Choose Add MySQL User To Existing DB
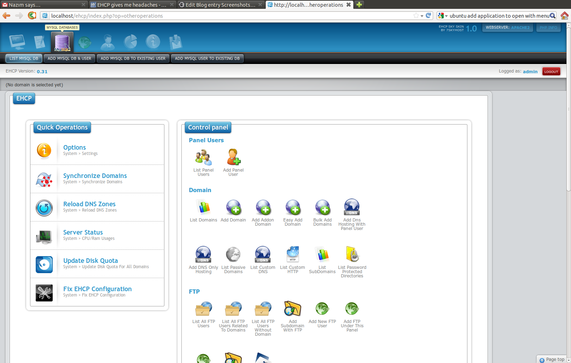 coord(207,58)
